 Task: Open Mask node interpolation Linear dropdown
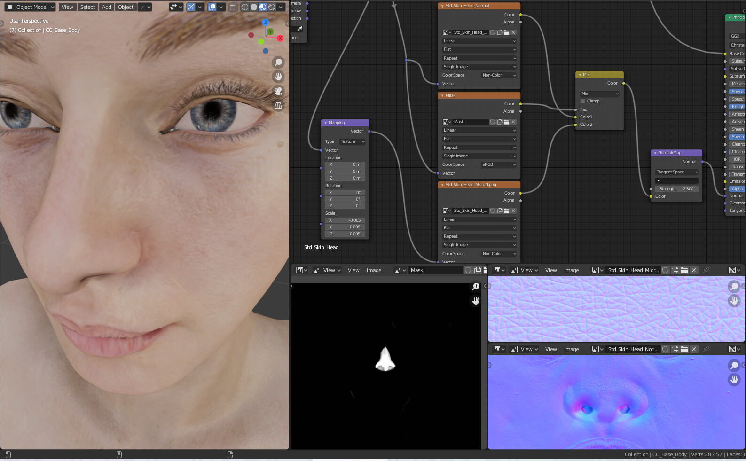coord(479,130)
